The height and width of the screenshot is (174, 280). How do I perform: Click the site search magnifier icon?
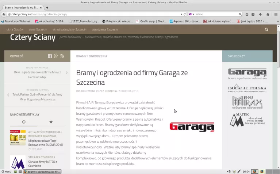(266, 29)
